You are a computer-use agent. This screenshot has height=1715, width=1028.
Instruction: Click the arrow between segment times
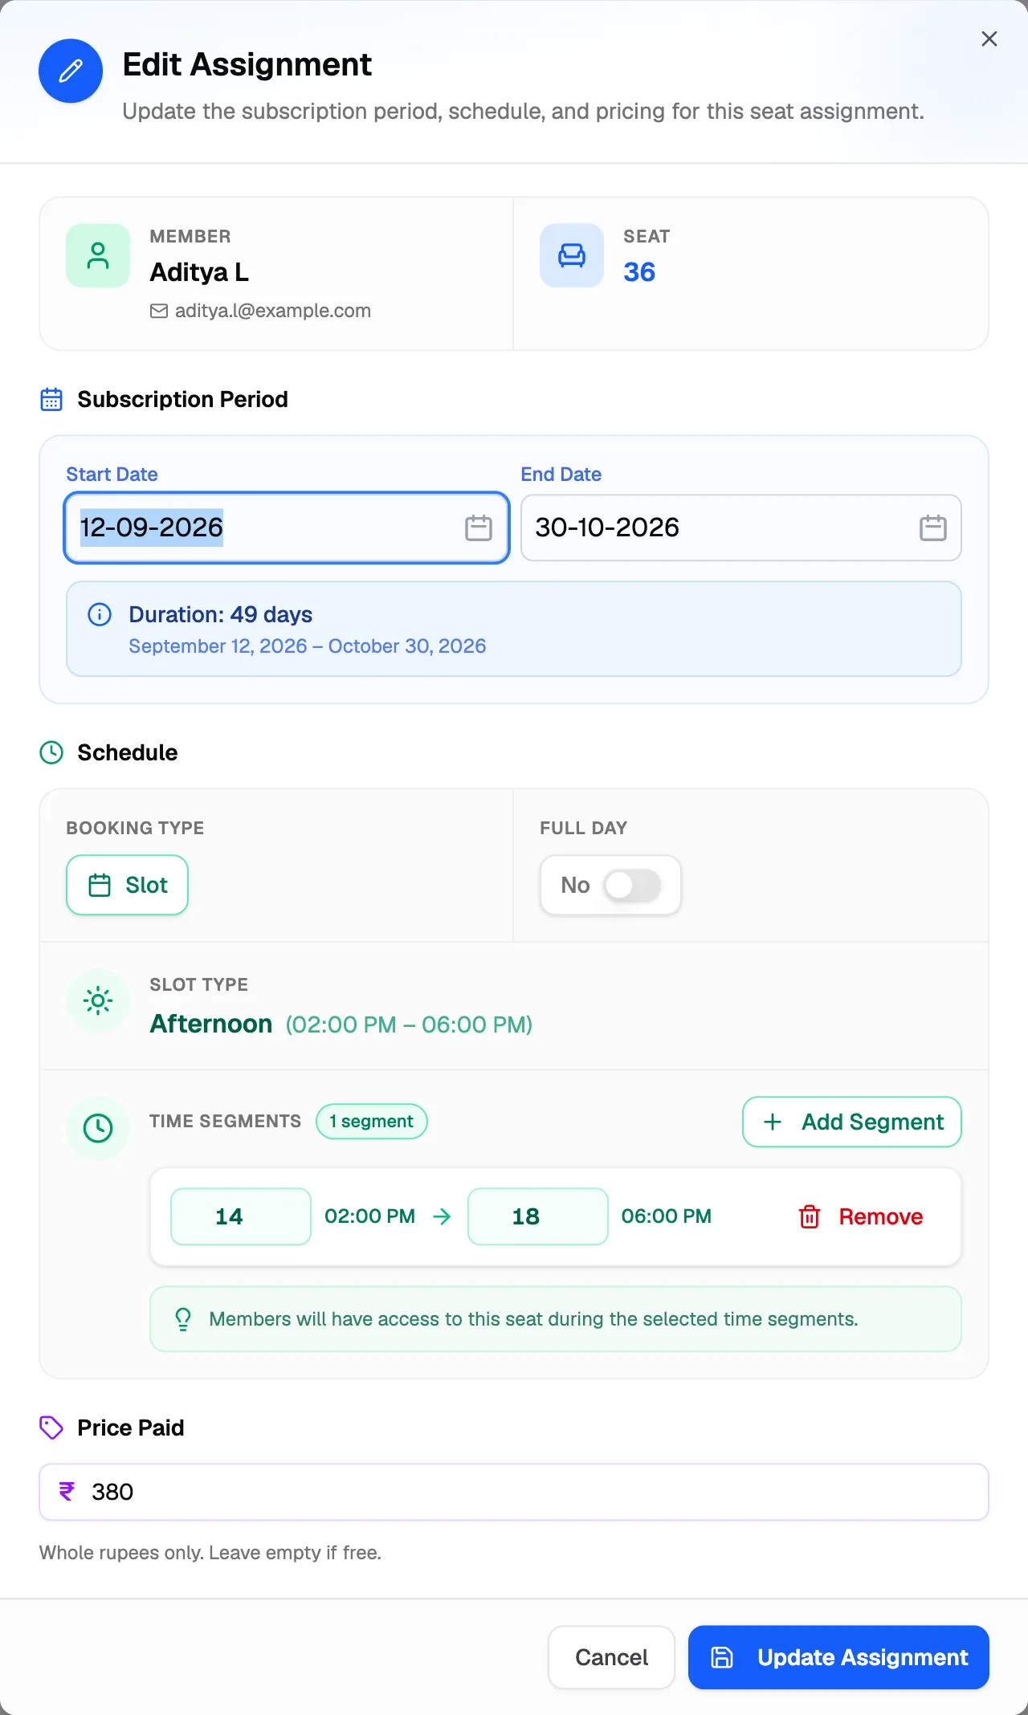tap(442, 1216)
